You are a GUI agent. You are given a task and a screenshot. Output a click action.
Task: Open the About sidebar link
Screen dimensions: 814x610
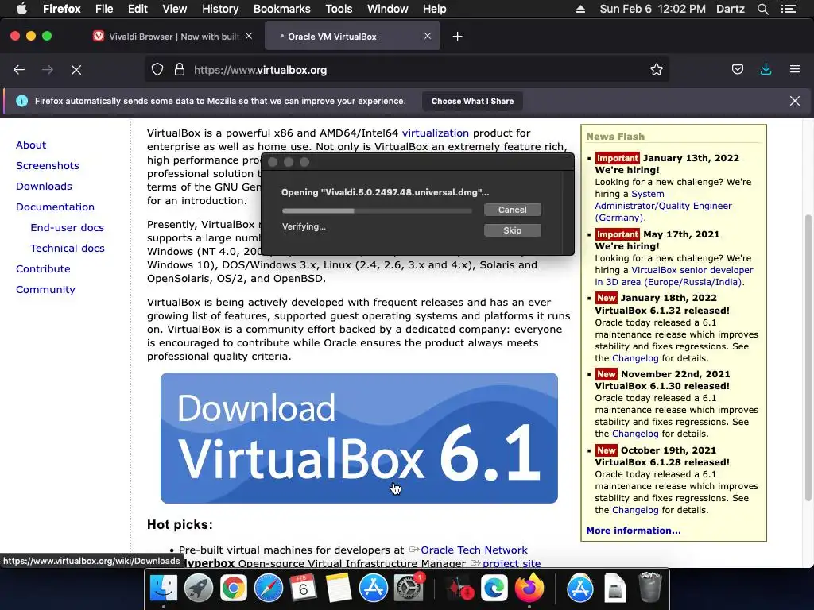(x=31, y=145)
